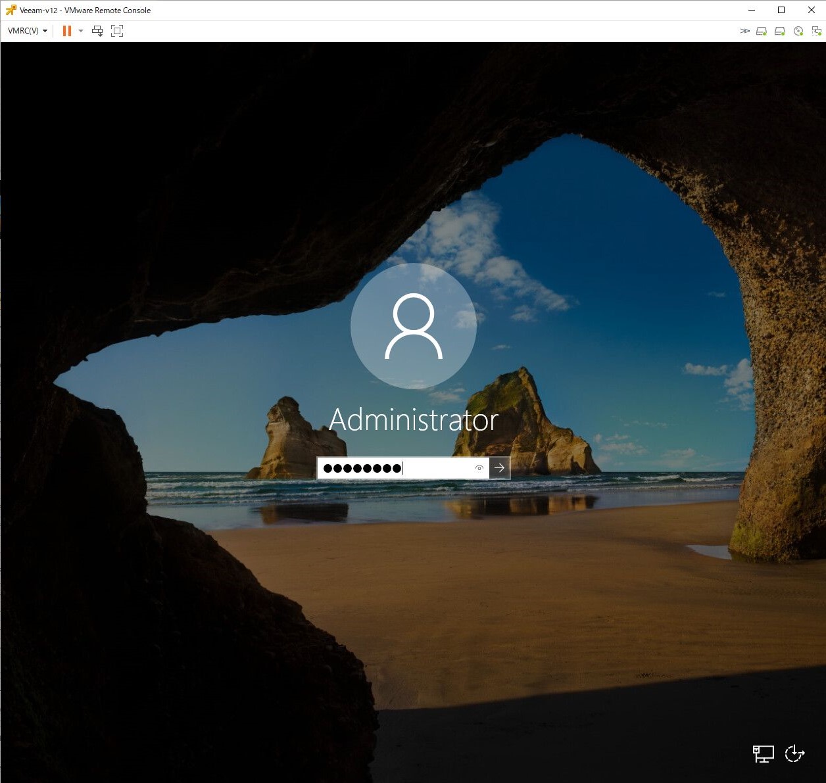The width and height of the screenshot is (826, 783).
Task: Click the Administrator user avatar
Action: point(414,326)
